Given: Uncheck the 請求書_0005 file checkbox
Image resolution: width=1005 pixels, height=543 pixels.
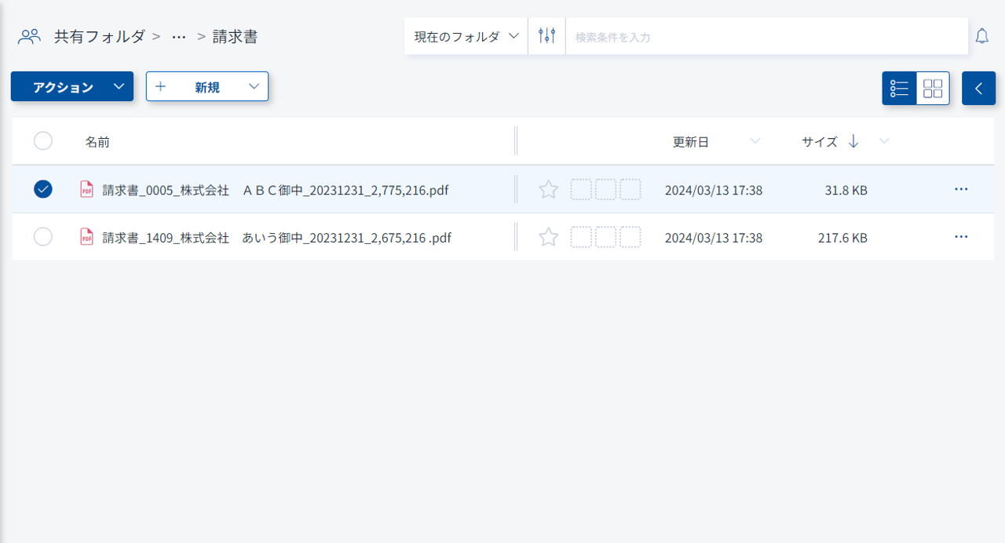Looking at the screenshot, I should (x=43, y=189).
